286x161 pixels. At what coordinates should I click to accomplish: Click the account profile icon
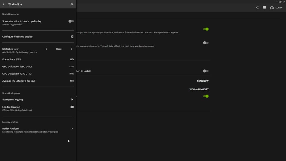pos(272,8)
